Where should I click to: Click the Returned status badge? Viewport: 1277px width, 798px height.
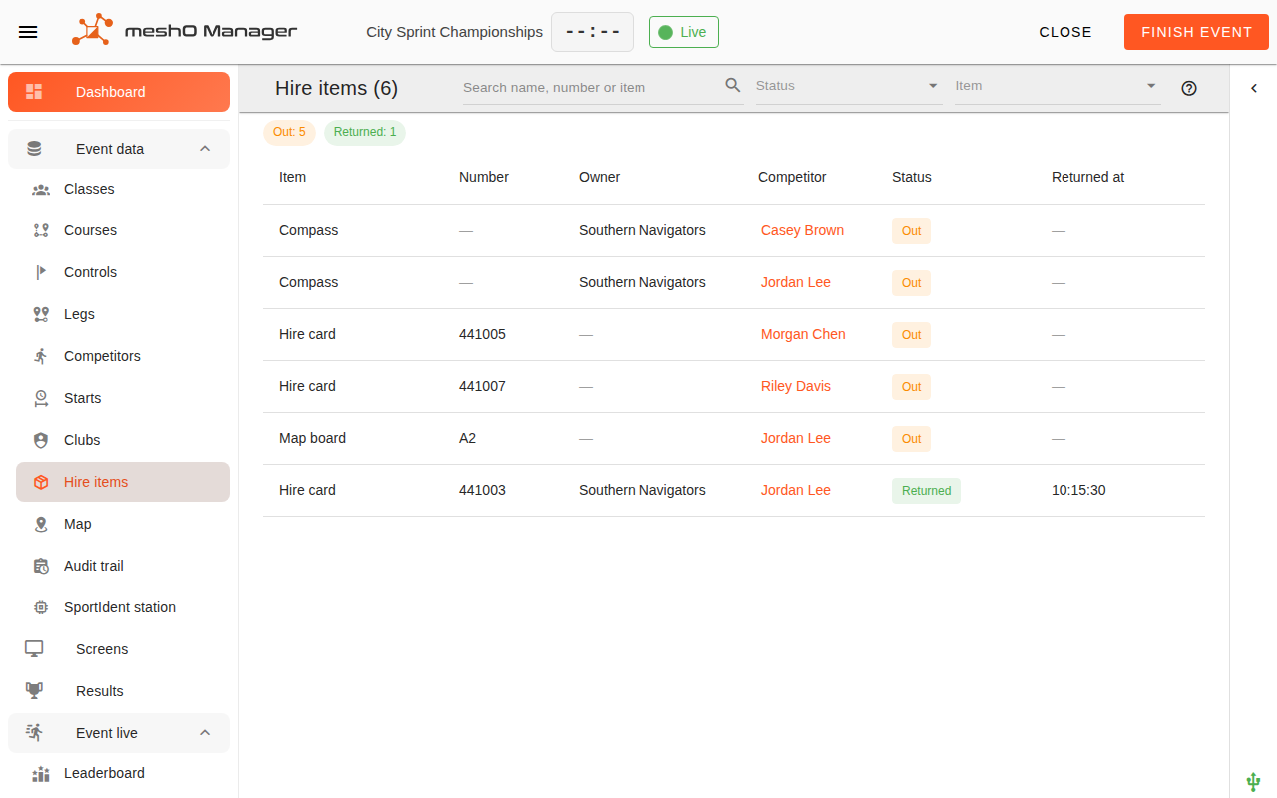tap(926, 490)
